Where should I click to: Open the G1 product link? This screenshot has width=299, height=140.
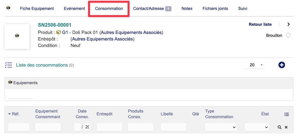pyautogui.click(x=65, y=33)
